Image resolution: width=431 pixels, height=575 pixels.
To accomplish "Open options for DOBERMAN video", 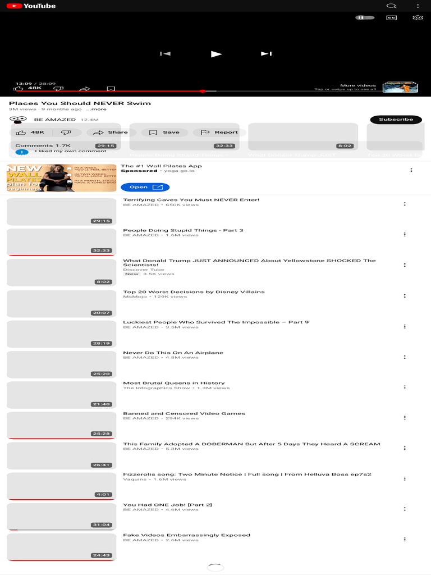I will [405, 449].
